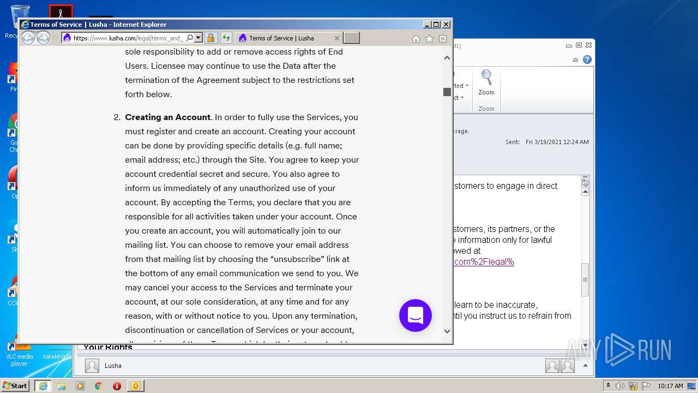Click the browser vertical scrollbar thumb
The width and height of the screenshot is (698, 393).
tap(447, 92)
